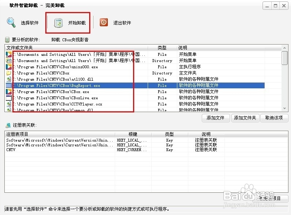
Task: Click the icon of the atl100.dll row
Action: pyautogui.click(x=8, y=79)
